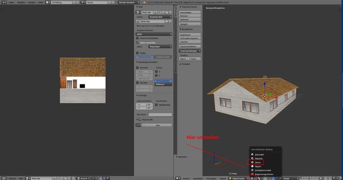Open Auswählen menu in 3D view header
Image resolution: width=343 pixels, height=180 pixels.
click(x=198, y=179)
